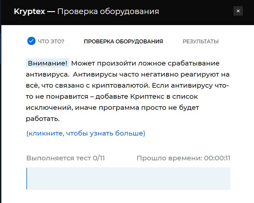The height and width of the screenshot is (203, 254).
Task: Select the ПРОВЕРКА ОБОРУДОВАНИЯ step
Action: point(123,41)
